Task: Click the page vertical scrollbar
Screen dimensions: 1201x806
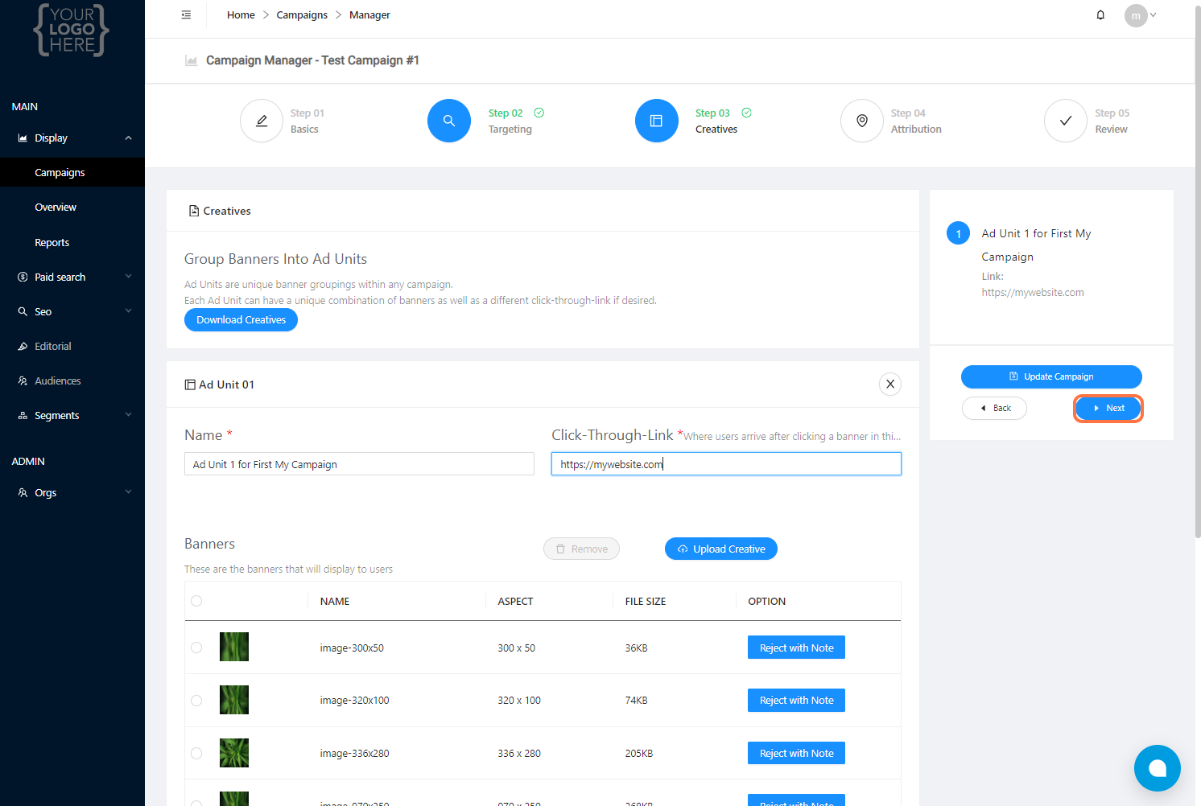Action: pyautogui.click(x=1197, y=273)
